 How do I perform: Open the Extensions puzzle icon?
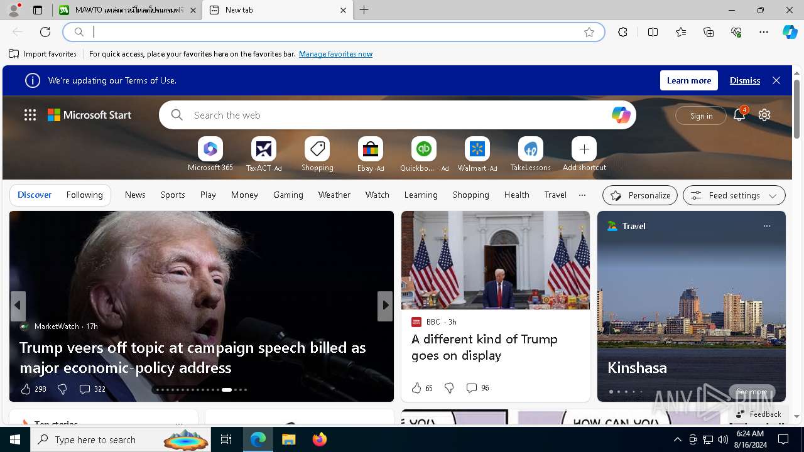622,32
